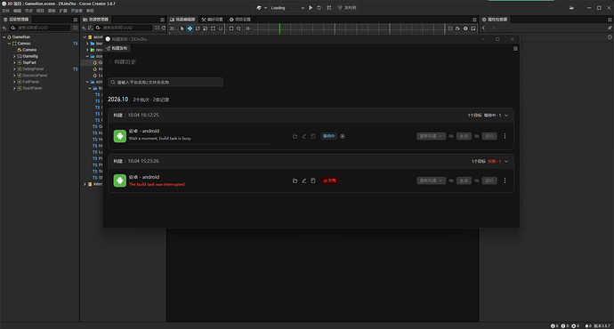Toggle the inspector pin lock
The height and width of the screenshot is (329, 614).
(x=610, y=28)
